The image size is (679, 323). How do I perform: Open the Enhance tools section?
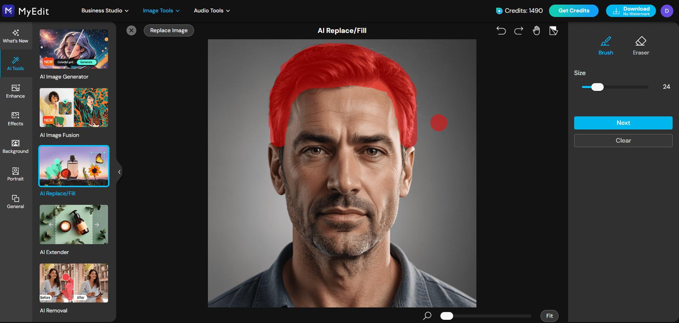tap(15, 91)
